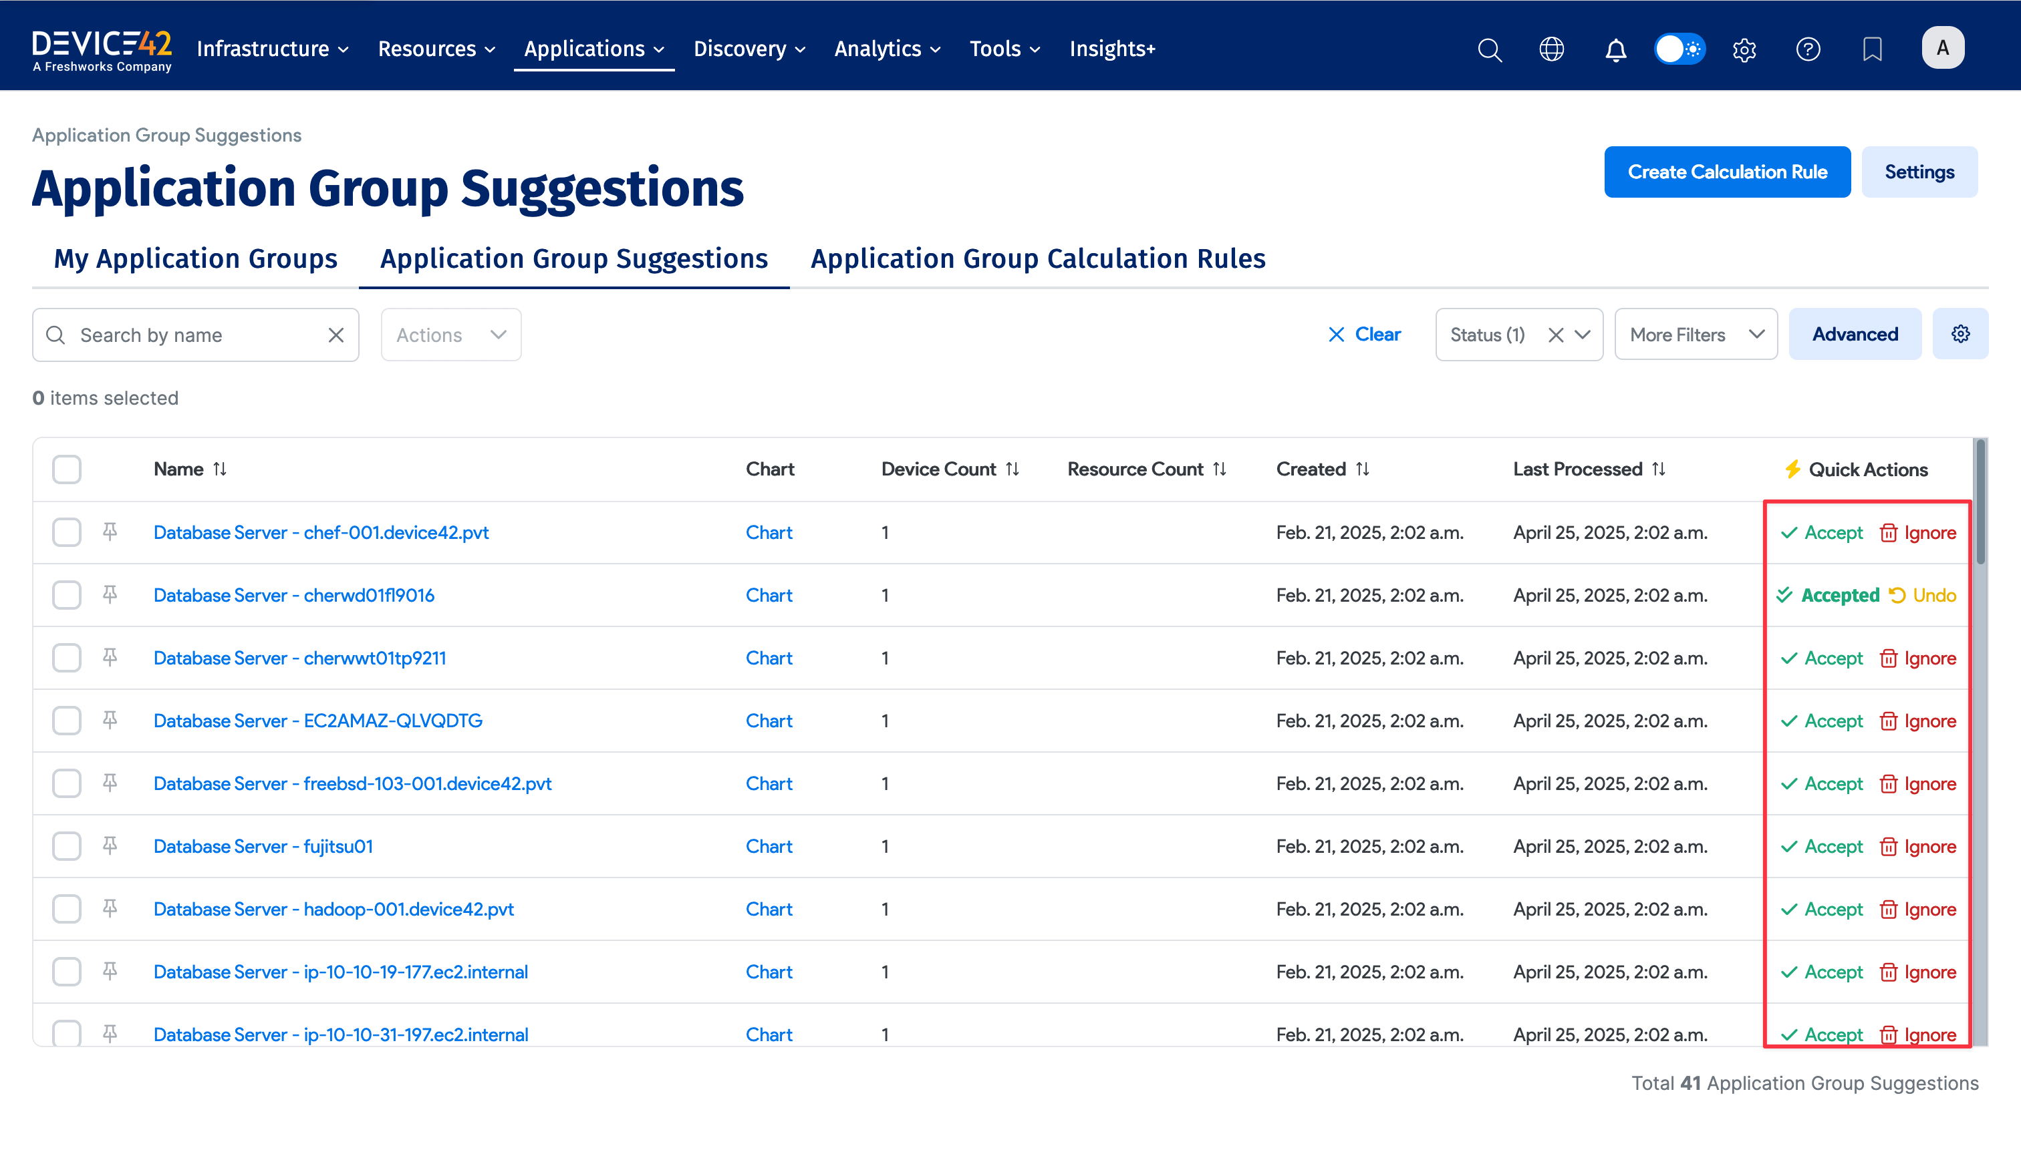Click the Ignore trash icon for chef-001.device42.pvt

tap(1890, 532)
